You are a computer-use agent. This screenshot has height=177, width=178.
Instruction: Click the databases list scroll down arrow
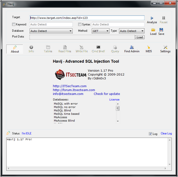click(117, 121)
